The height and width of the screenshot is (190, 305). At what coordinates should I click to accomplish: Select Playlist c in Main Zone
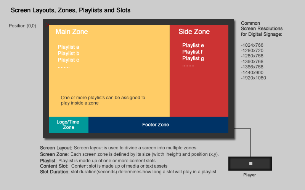(x=69, y=60)
